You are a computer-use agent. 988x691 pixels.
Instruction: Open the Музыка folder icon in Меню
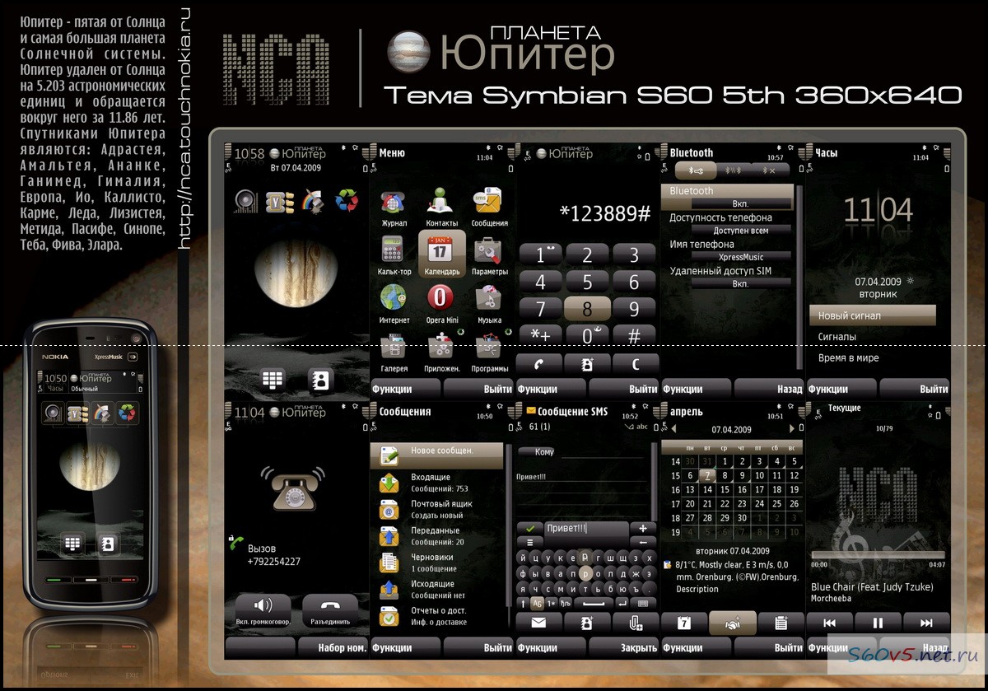[x=488, y=298]
